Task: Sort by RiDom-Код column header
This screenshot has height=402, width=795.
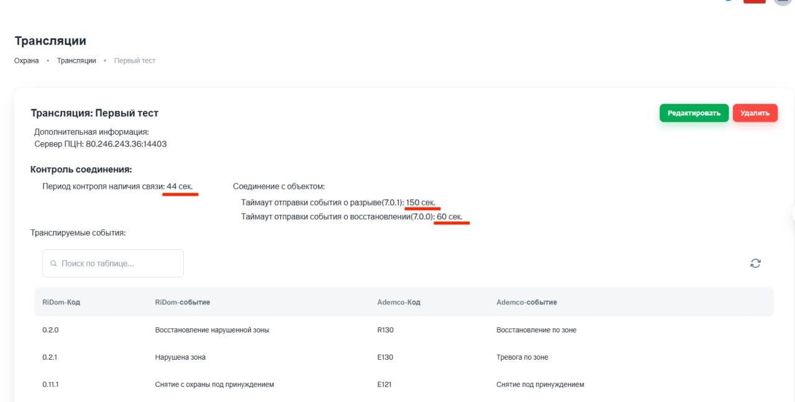Action: tap(61, 303)
